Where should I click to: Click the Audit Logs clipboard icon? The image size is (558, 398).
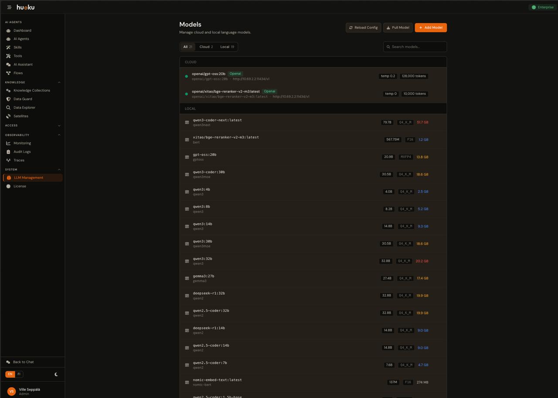tap(8, 152)
